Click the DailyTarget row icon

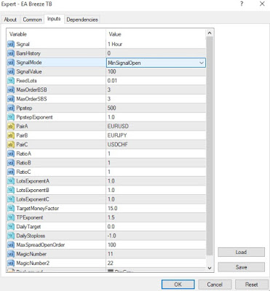(x=11, y=227)
